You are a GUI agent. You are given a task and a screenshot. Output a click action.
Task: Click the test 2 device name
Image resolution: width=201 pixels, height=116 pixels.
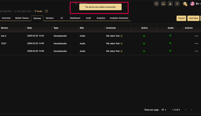[4, 36]
